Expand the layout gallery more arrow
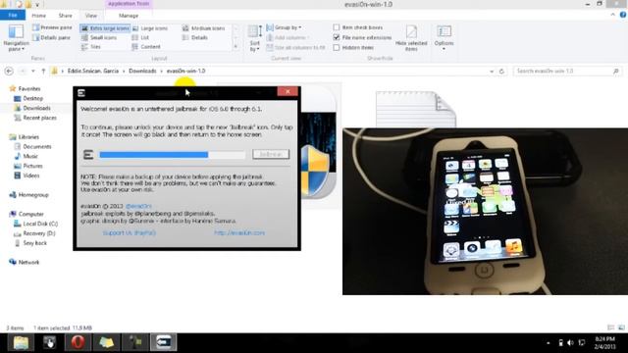The image size is (628, 353). pyautogui.click(x=235, y=47)
